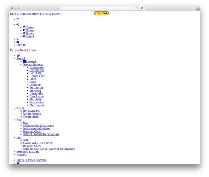Open the hamburger menu icon

18,19
